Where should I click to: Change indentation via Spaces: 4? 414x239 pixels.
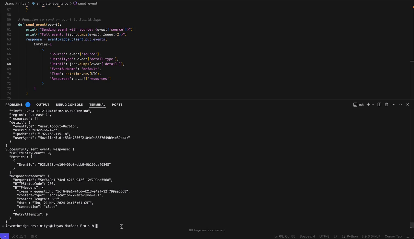tap(307, 236)
